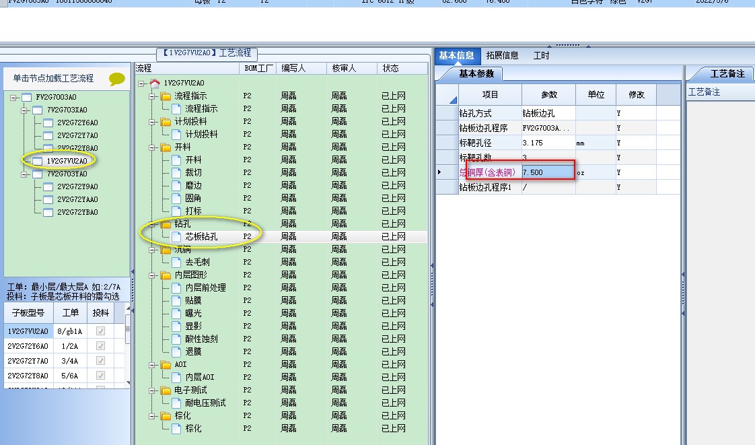Screen dimensions: 755x445
Task: Collapse the 内层图形 folder expander
Action: click(152, 275)
